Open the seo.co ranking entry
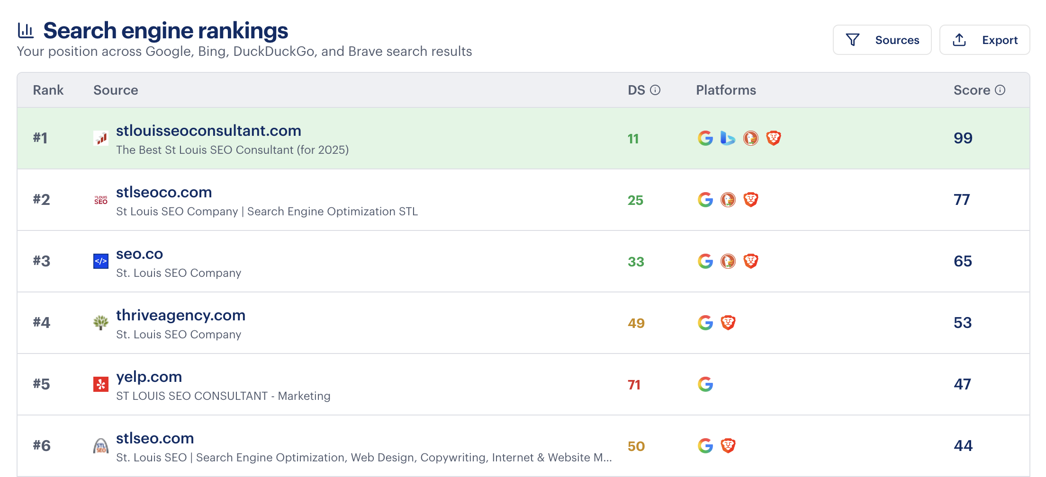This screenshot has width=1046, height=477. 140,254
